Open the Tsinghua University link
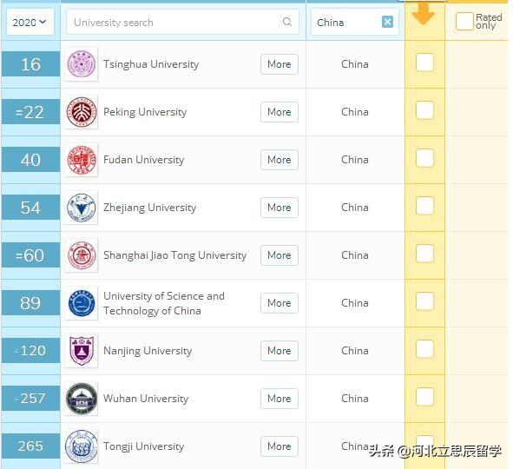The height and width of the screenshot is (469, 513). click(151, 64)
